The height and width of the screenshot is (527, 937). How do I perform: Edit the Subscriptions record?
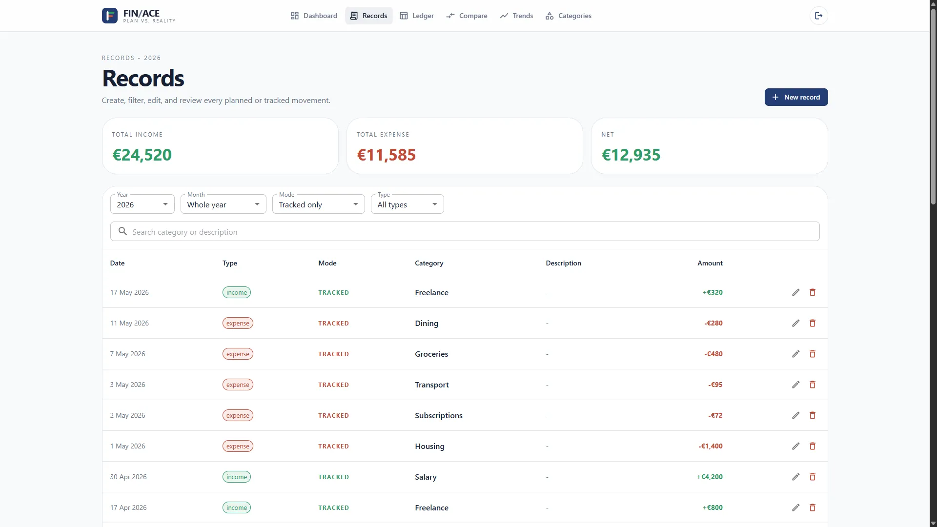point(795,415)
